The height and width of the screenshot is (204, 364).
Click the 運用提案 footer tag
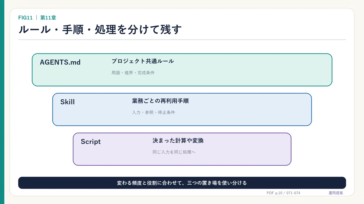336,193
